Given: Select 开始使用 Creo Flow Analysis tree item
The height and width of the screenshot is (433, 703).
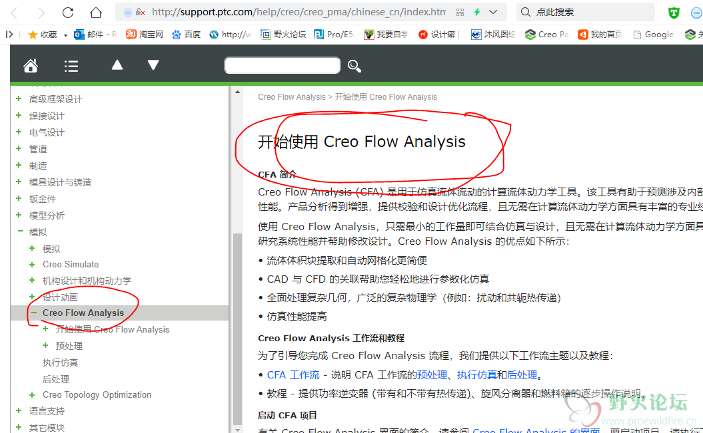Looking at the screenshot, I should tap(112, 329).
